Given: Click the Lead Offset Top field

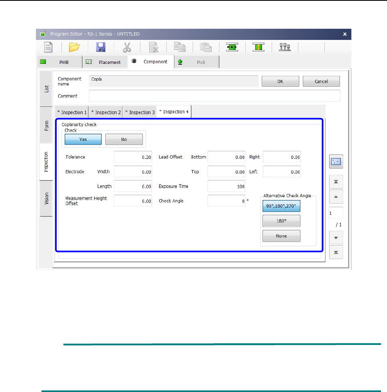Looking at the screenshot, I should 226,172.
